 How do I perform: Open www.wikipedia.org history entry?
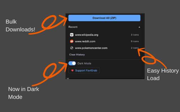point(104,35)
